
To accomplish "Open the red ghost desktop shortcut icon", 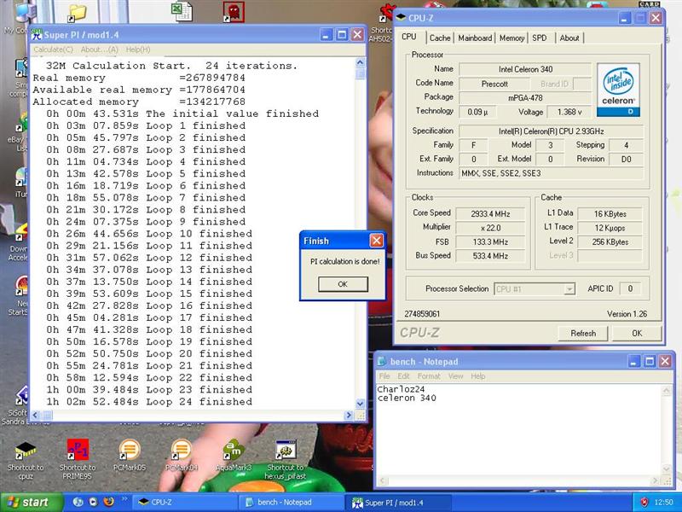I will [234, 12].
